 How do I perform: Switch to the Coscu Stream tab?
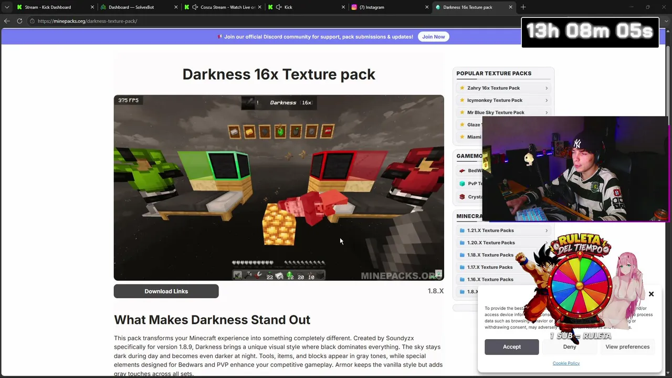[223, 7]
